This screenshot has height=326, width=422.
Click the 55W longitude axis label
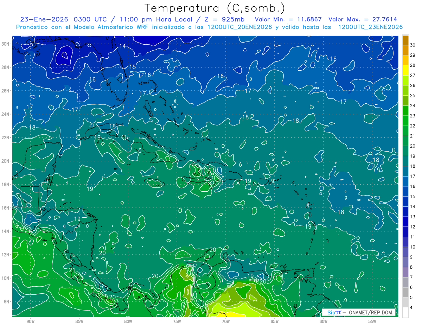(372, 321)
